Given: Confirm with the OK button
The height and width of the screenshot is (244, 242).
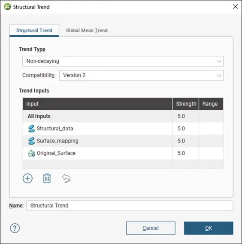Looking at the screenshot, I should tap(209, 228).
